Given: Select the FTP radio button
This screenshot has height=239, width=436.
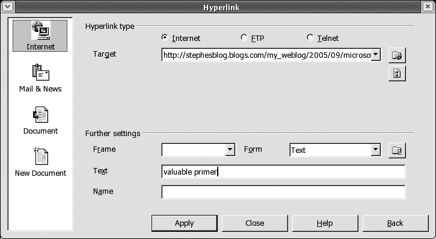Looking at the screenshot, I should tap(244, 37).
